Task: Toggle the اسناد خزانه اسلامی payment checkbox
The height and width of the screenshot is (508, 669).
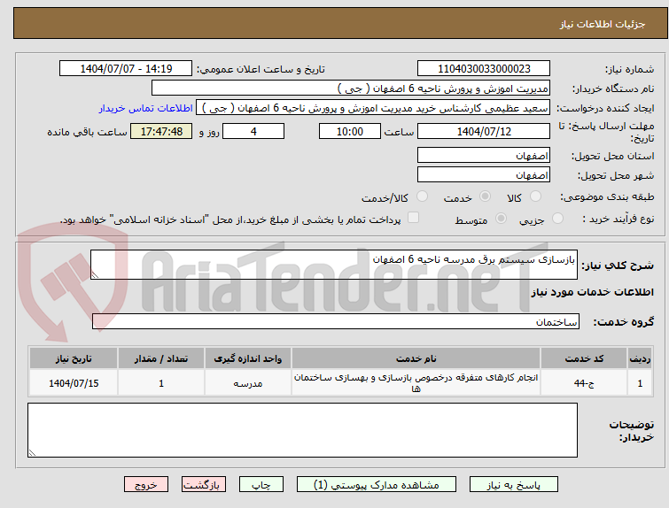Action: coord(413,218)
